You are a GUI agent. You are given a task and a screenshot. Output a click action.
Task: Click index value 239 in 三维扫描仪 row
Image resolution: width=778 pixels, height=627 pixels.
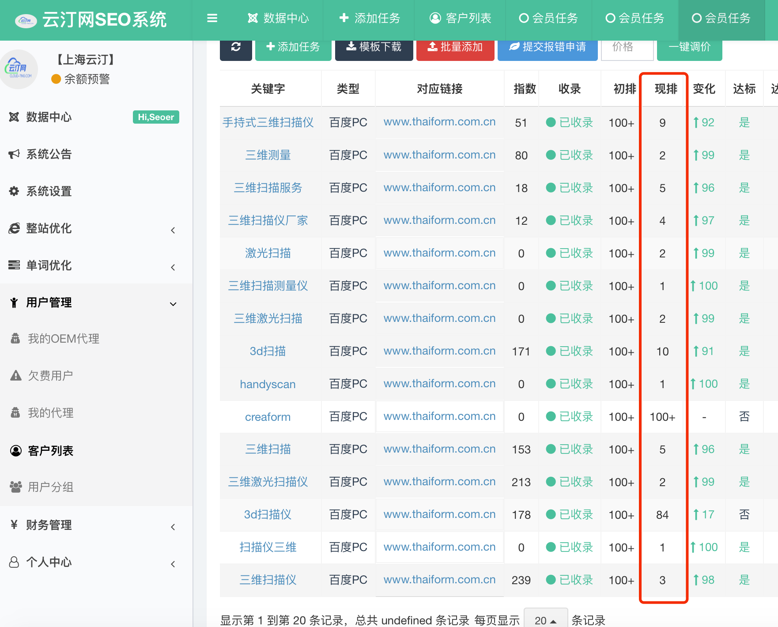click(521, 580)
